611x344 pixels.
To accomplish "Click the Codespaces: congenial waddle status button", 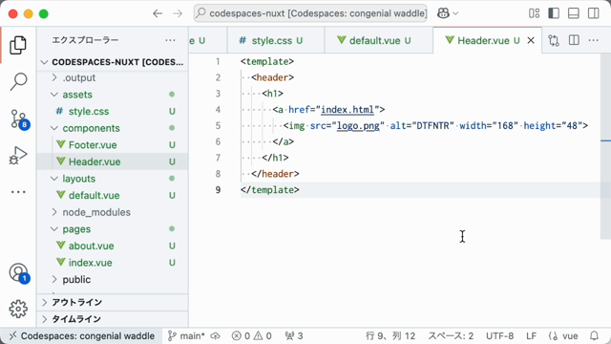I will (82, 335).
